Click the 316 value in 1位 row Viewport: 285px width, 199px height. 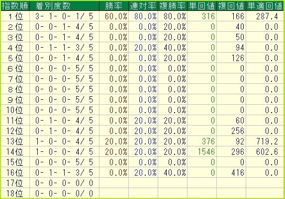coord(208,16)
